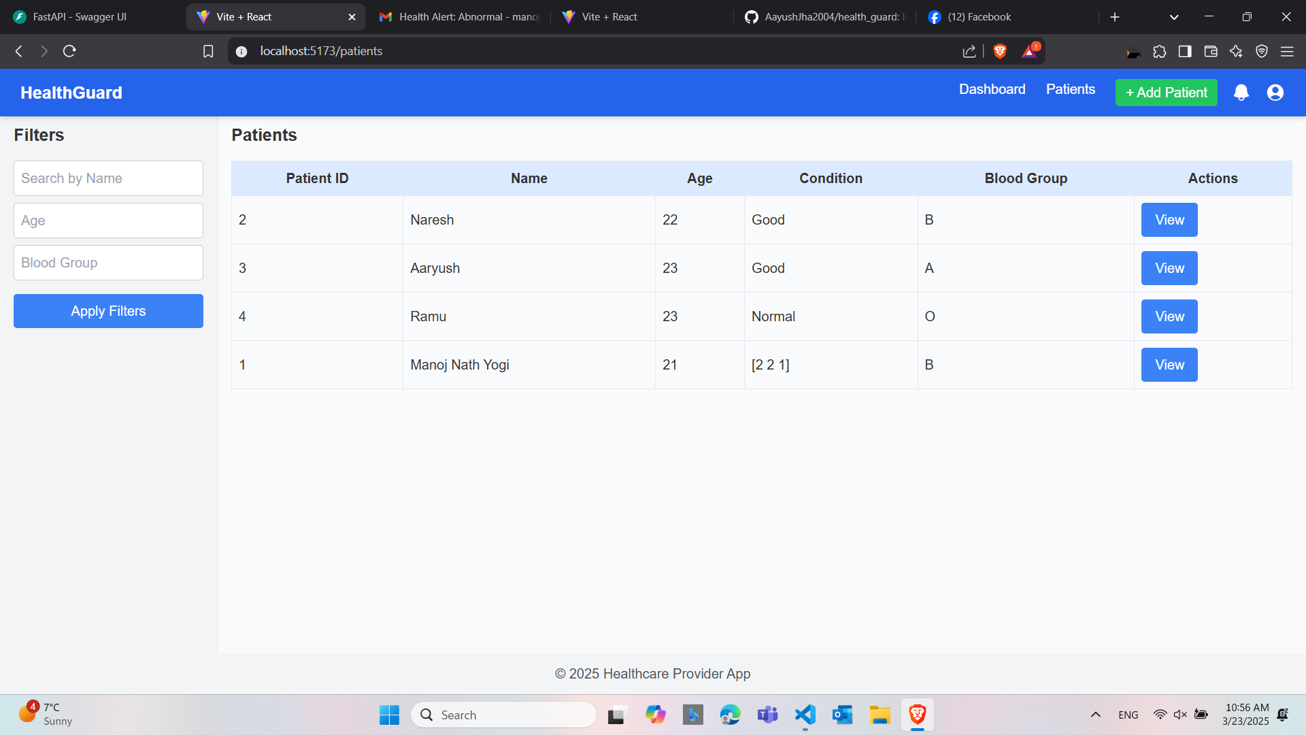The image size is (1306, 735).
Task: Click the Apply Filters button
Action: pos(108,311)
